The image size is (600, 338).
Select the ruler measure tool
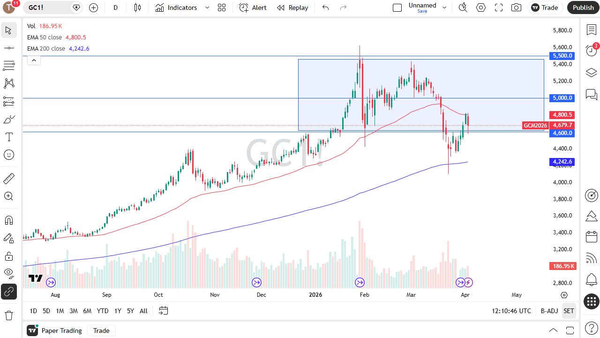tap(8, 179)
